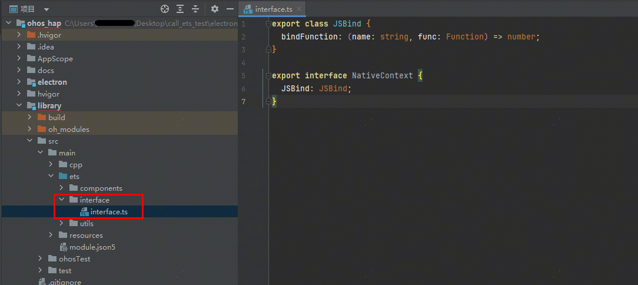Click NativeContext in line 5
The height and width of the screenshot is (285, 638).
(x=383, y=76)
